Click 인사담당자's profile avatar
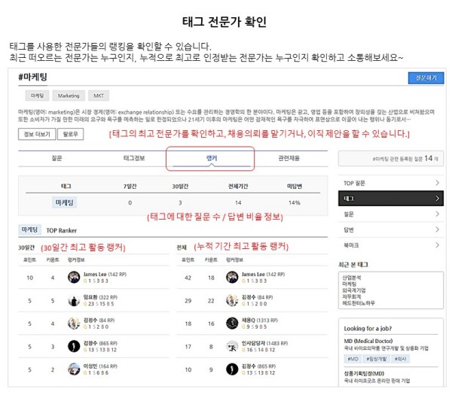 coord(232,346)
